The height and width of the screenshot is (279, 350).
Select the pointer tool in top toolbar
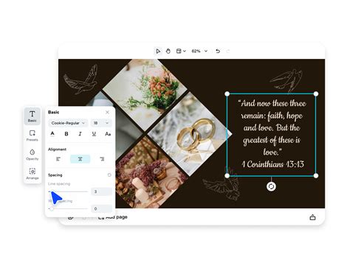pos(158,51)
